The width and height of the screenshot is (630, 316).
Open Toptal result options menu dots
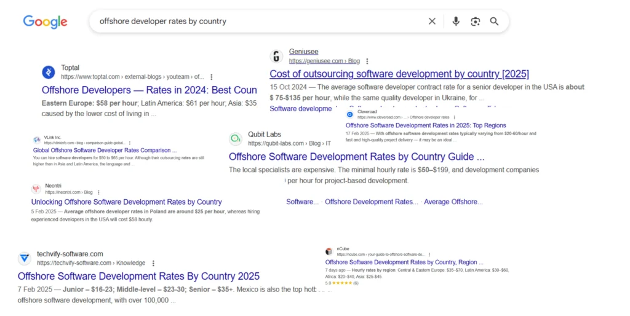212,77
